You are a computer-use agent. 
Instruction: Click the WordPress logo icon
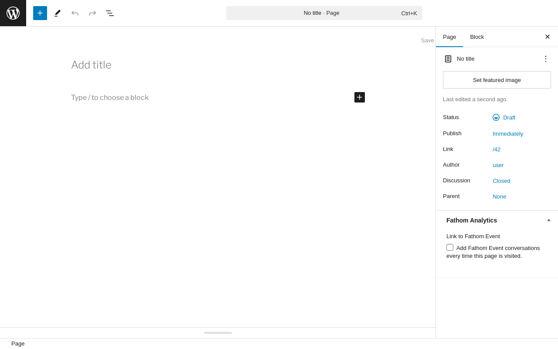(13, 13)
